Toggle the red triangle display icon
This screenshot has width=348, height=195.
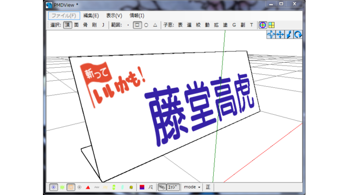coord(88,187)
